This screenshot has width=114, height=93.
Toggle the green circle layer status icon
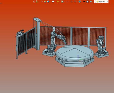click(97, 2)
